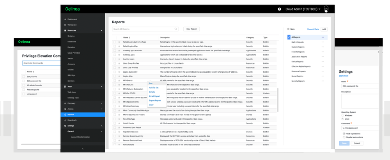Open the Vaults sidebar item
This screenshot has height=160, width=390.
(70, 59)
